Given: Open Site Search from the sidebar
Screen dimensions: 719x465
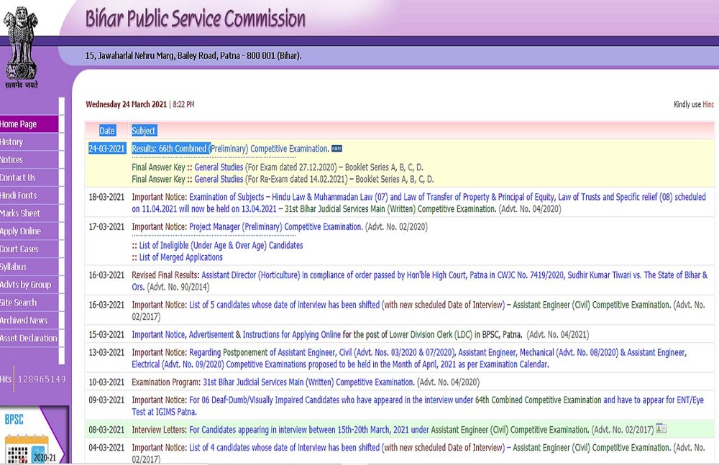Looking at the screenshot, I should [x=19, y=303].
